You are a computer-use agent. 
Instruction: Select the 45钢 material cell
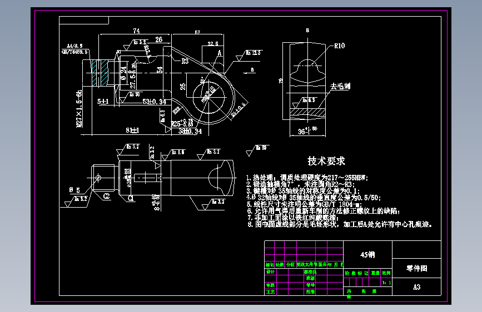click(367, 255)
